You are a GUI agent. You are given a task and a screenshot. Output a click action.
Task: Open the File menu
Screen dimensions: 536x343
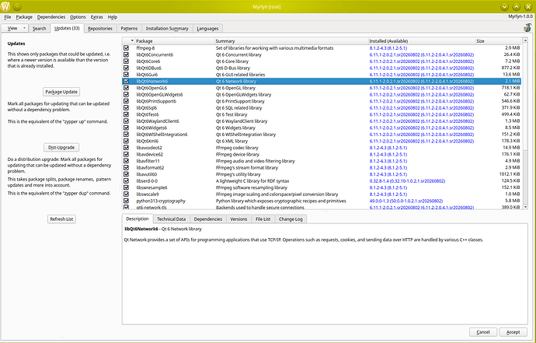8,17
